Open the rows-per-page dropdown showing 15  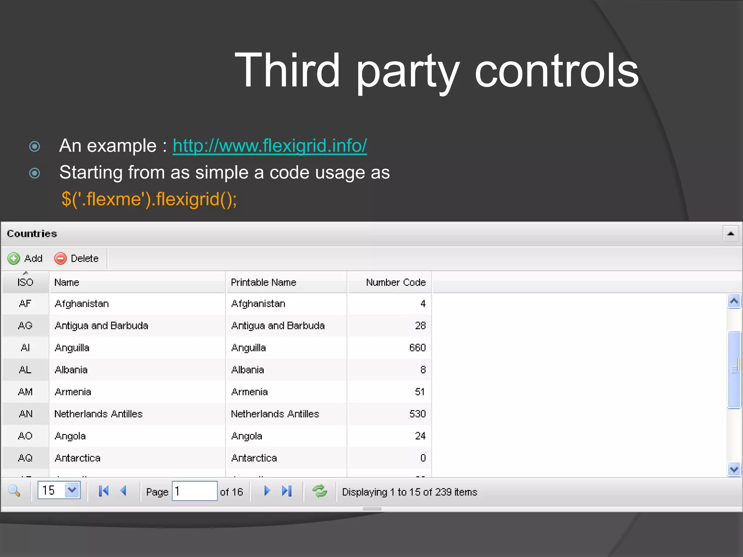pyautogui.click(x=72, y=491)
